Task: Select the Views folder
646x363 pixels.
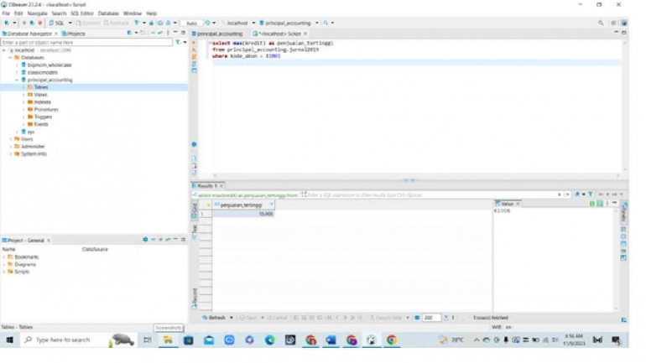Action: pyautogui.click(x=40, y=95)
